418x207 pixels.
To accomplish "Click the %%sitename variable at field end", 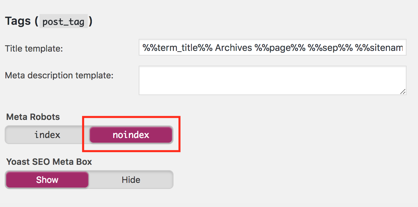I will [379, 48].
